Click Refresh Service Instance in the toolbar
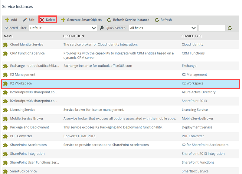This screenshot has height=174, width=242. (x=128, y=20)
